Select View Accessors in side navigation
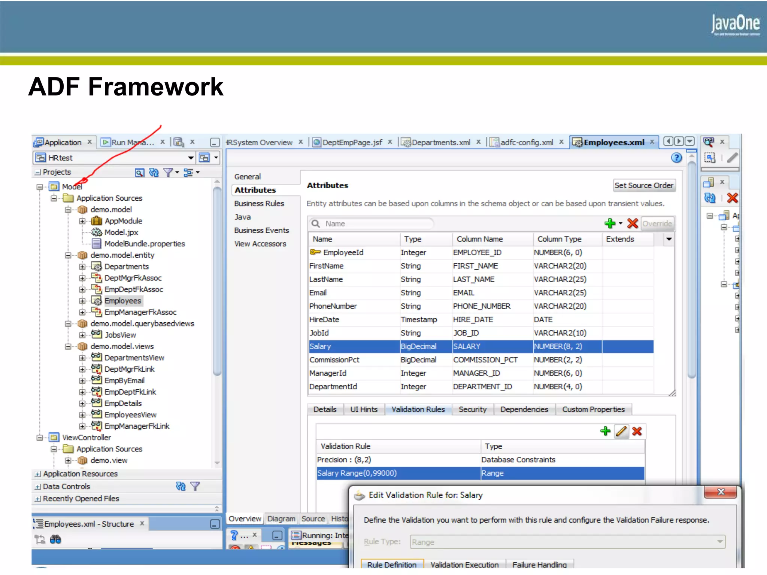The width and height of the screenshot is (767, 575). [x=260, y=244]
